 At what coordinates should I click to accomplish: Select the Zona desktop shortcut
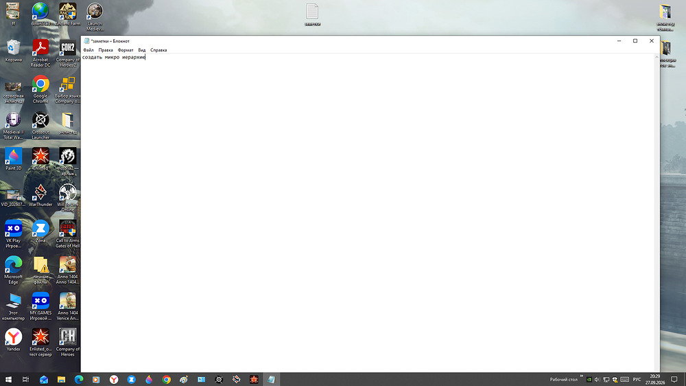pyautogui.click(x=40, y=231)
